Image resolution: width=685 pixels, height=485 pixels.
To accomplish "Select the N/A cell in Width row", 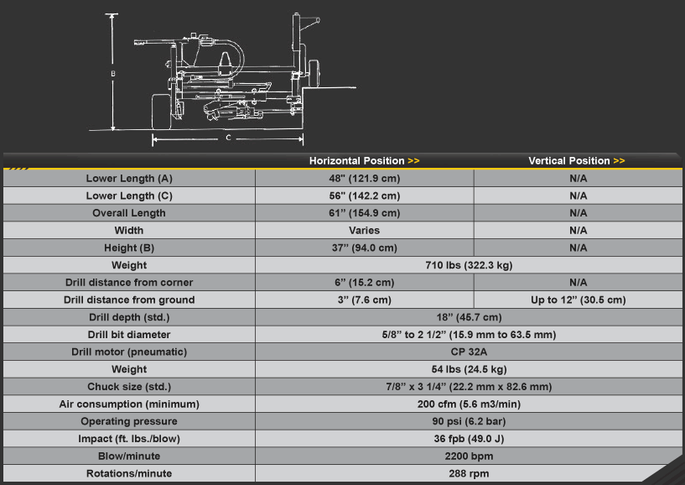I will click(578, 231).
